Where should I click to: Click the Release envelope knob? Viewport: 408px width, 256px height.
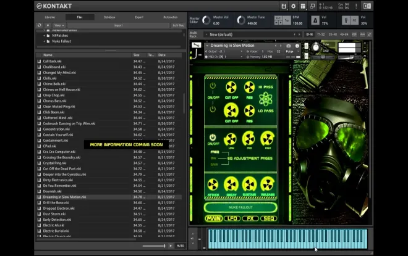point(268,185)
